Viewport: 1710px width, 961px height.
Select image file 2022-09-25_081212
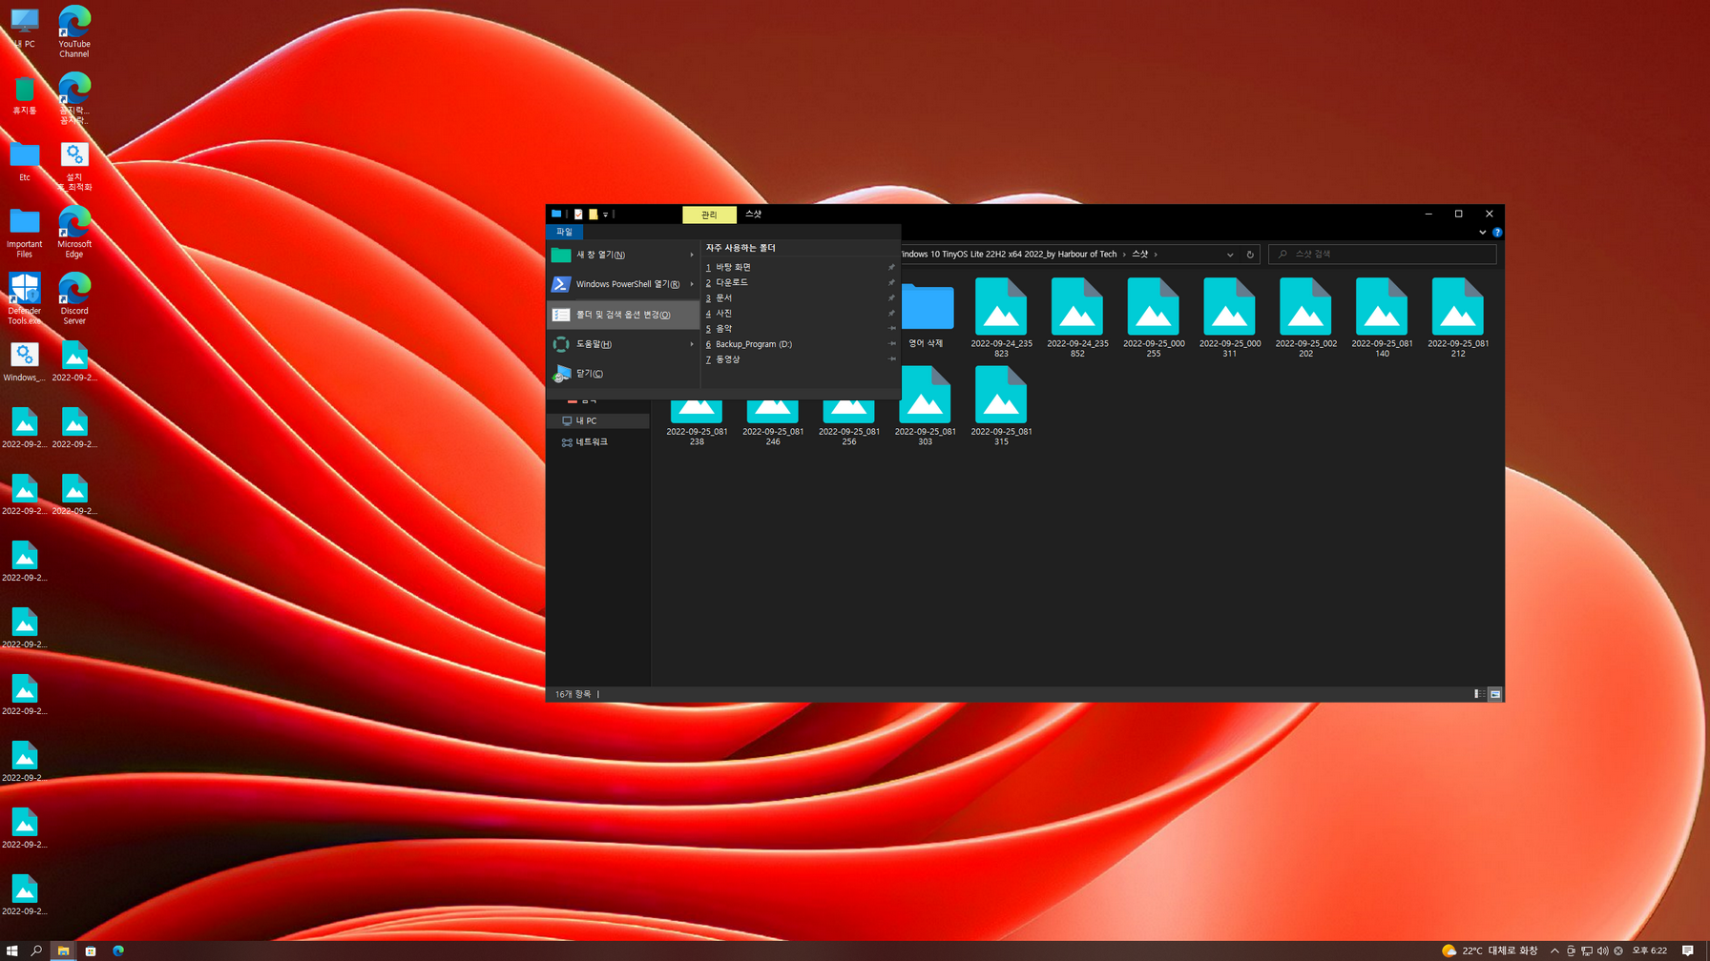tap(1458, 317)
